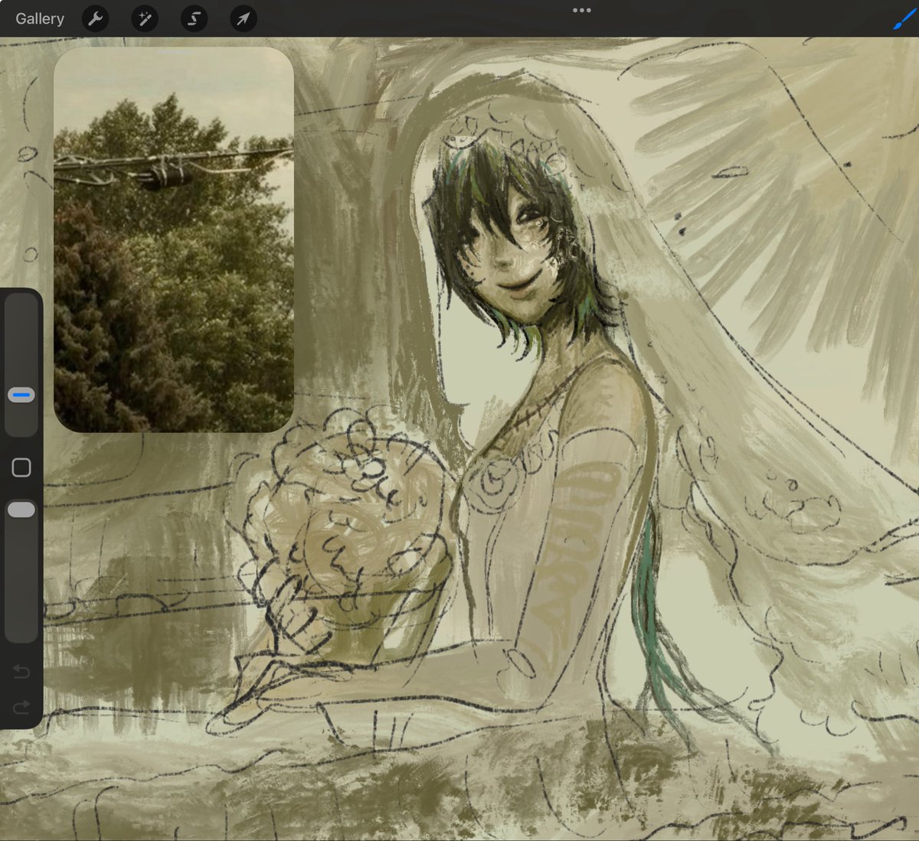Tap the three-dot handle at top
Image resolution: width=919 pixels, height=841 pixels.
581,10
